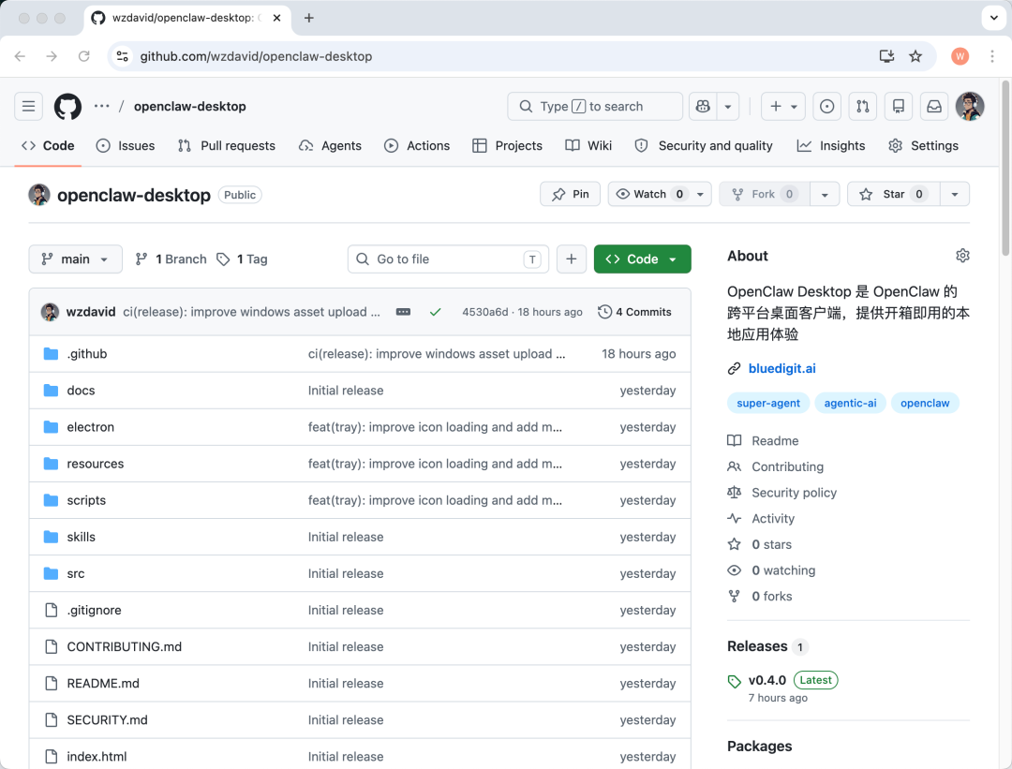Switch to the Projects tab
This screenshot has height=769, width=1012.
click(x=507, y=146)
